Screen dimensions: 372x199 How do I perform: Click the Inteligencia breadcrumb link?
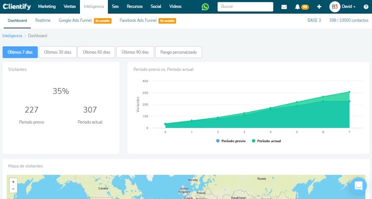tap(12, 36)
